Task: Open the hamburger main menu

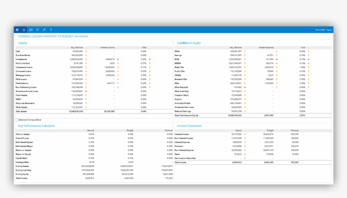Action: tap(17, 30)
